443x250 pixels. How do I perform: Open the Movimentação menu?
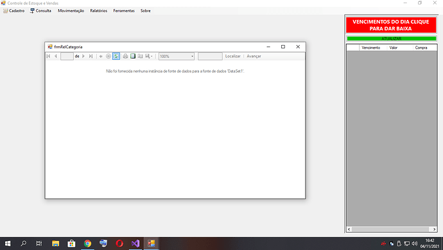(x=71, y=11)
